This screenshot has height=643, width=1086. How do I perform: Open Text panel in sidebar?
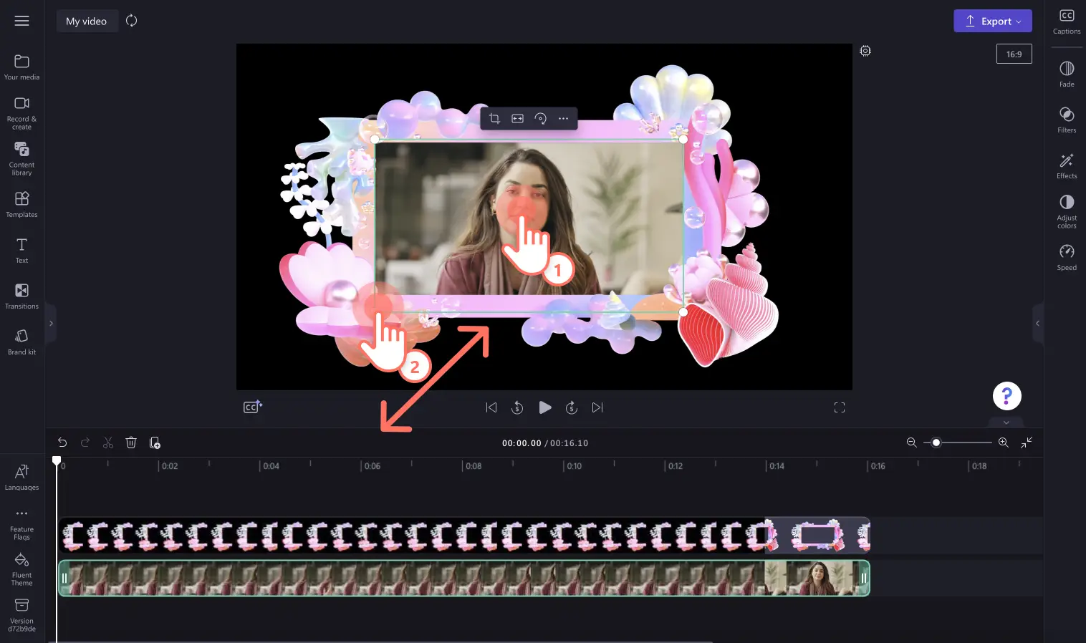[x=21, y=251]
